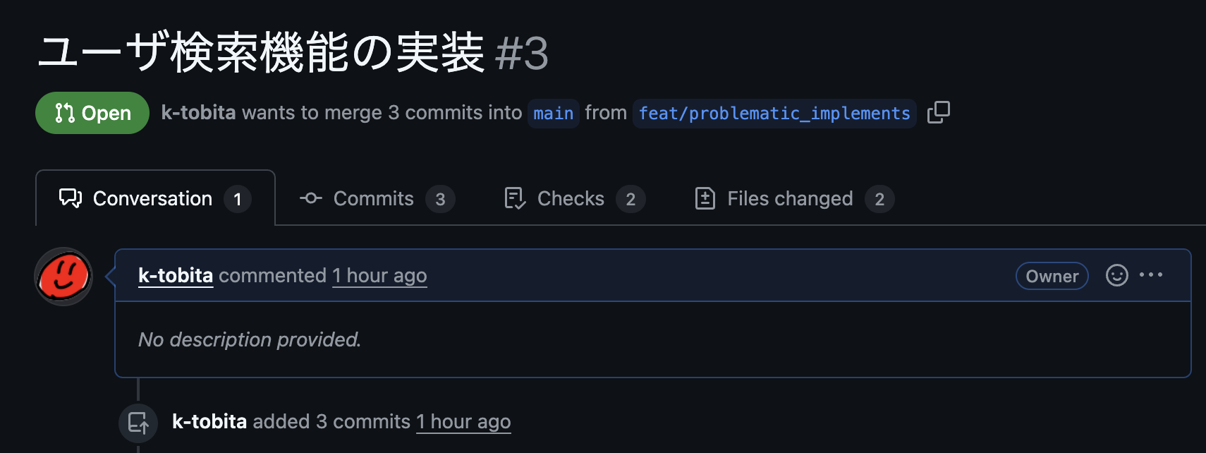
Task: Open the comment options ellipsis menu
Action: [1151, 275]
